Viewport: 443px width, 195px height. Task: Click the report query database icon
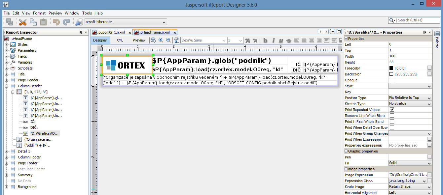pos(153,40)
